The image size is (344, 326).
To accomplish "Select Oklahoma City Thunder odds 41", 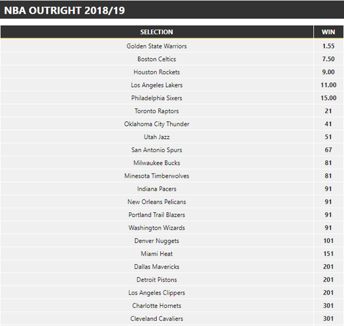I will (x=328, y=124).
